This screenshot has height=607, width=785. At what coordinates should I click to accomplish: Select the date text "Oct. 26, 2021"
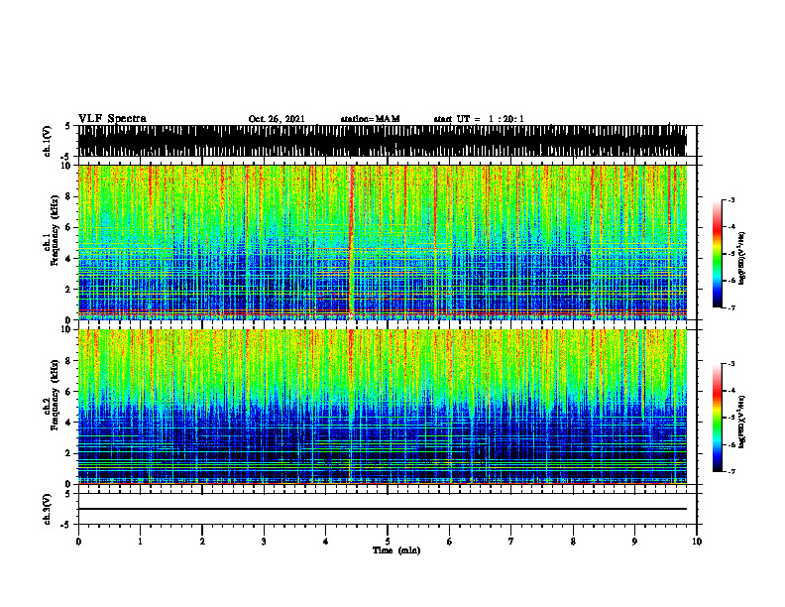point(277,119)
